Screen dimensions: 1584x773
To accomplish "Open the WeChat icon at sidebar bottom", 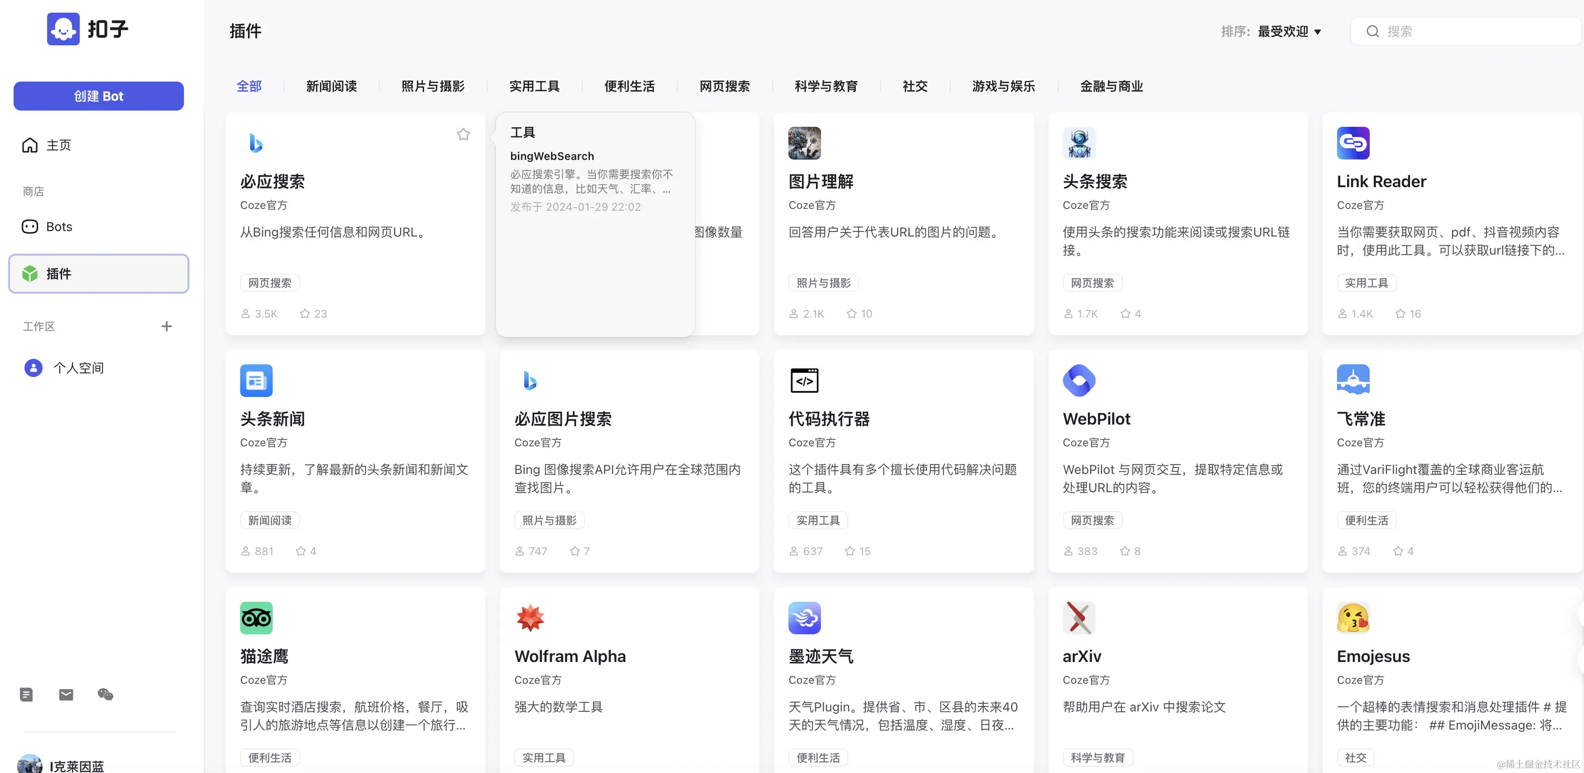I will (x=105, y=694).
